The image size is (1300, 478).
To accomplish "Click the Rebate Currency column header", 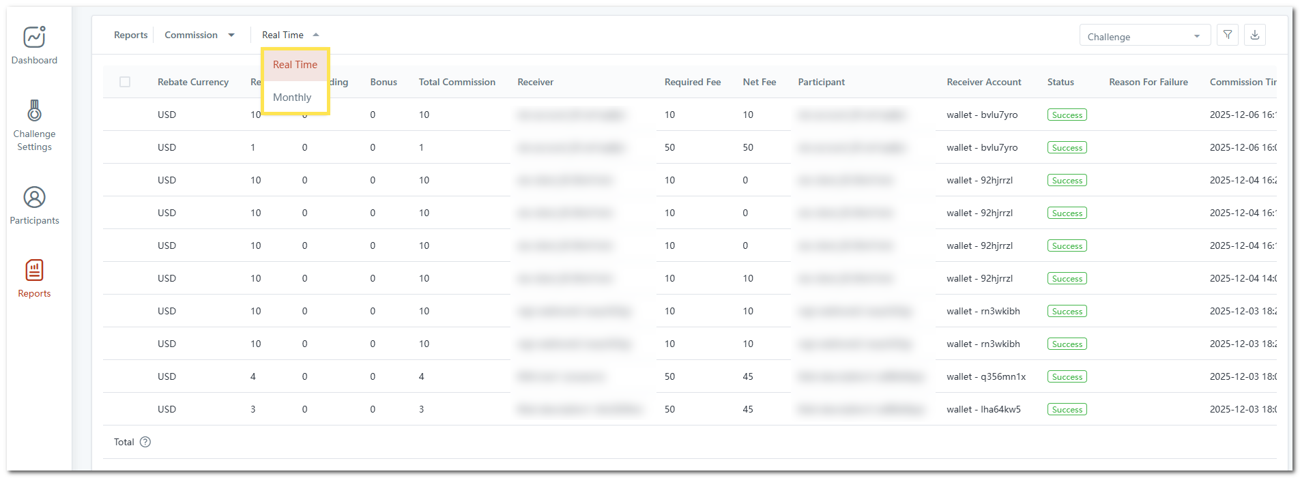I will pos(192,82).
